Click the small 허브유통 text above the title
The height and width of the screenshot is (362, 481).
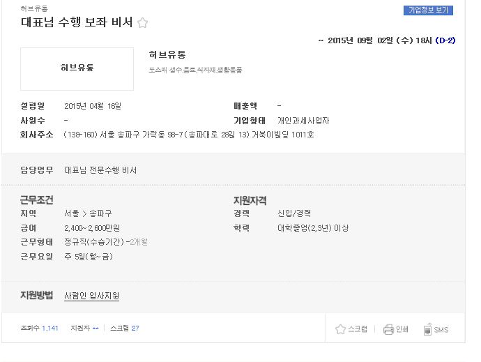pyautogui.click(x=34, y=8)
